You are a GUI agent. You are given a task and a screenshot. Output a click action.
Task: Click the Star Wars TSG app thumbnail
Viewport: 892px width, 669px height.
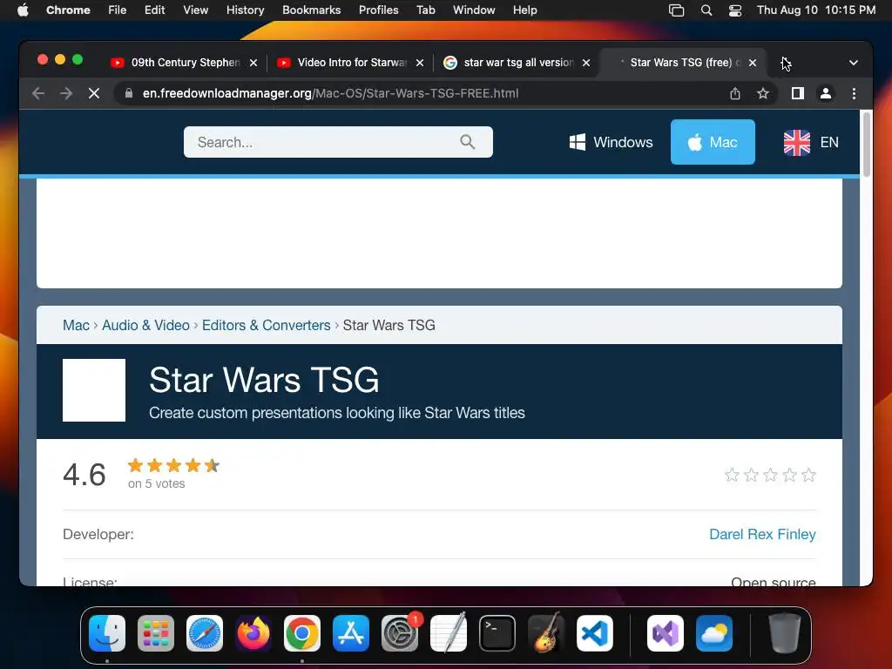point(94,390)
